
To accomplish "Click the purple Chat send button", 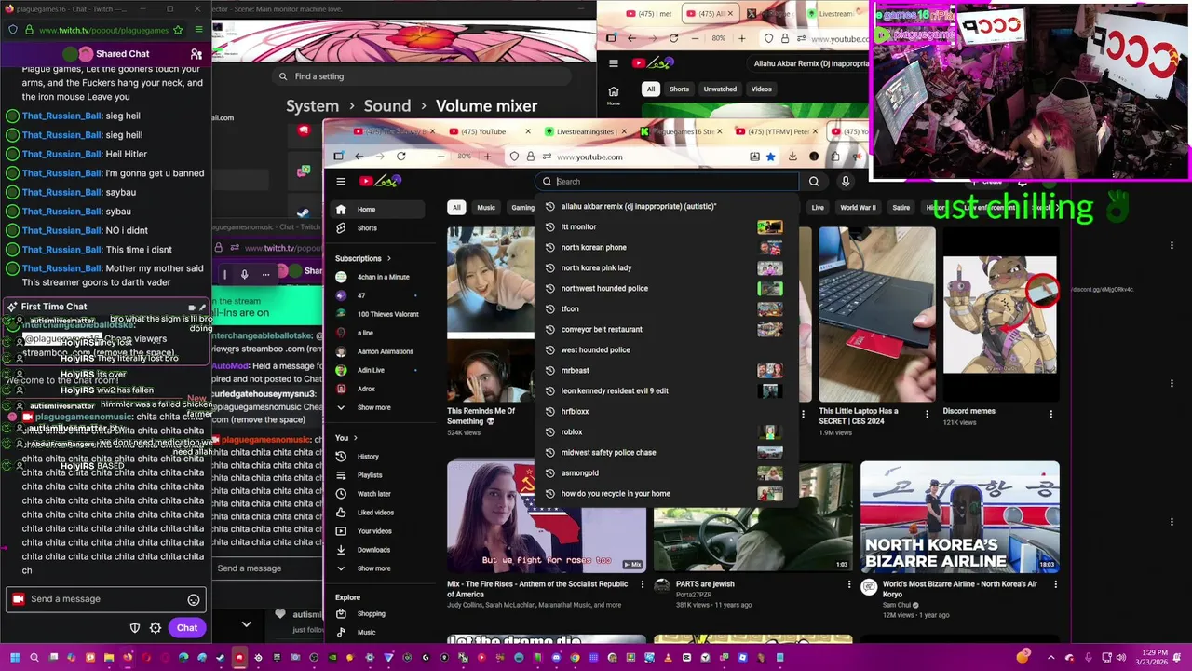I will pos(187,628).
